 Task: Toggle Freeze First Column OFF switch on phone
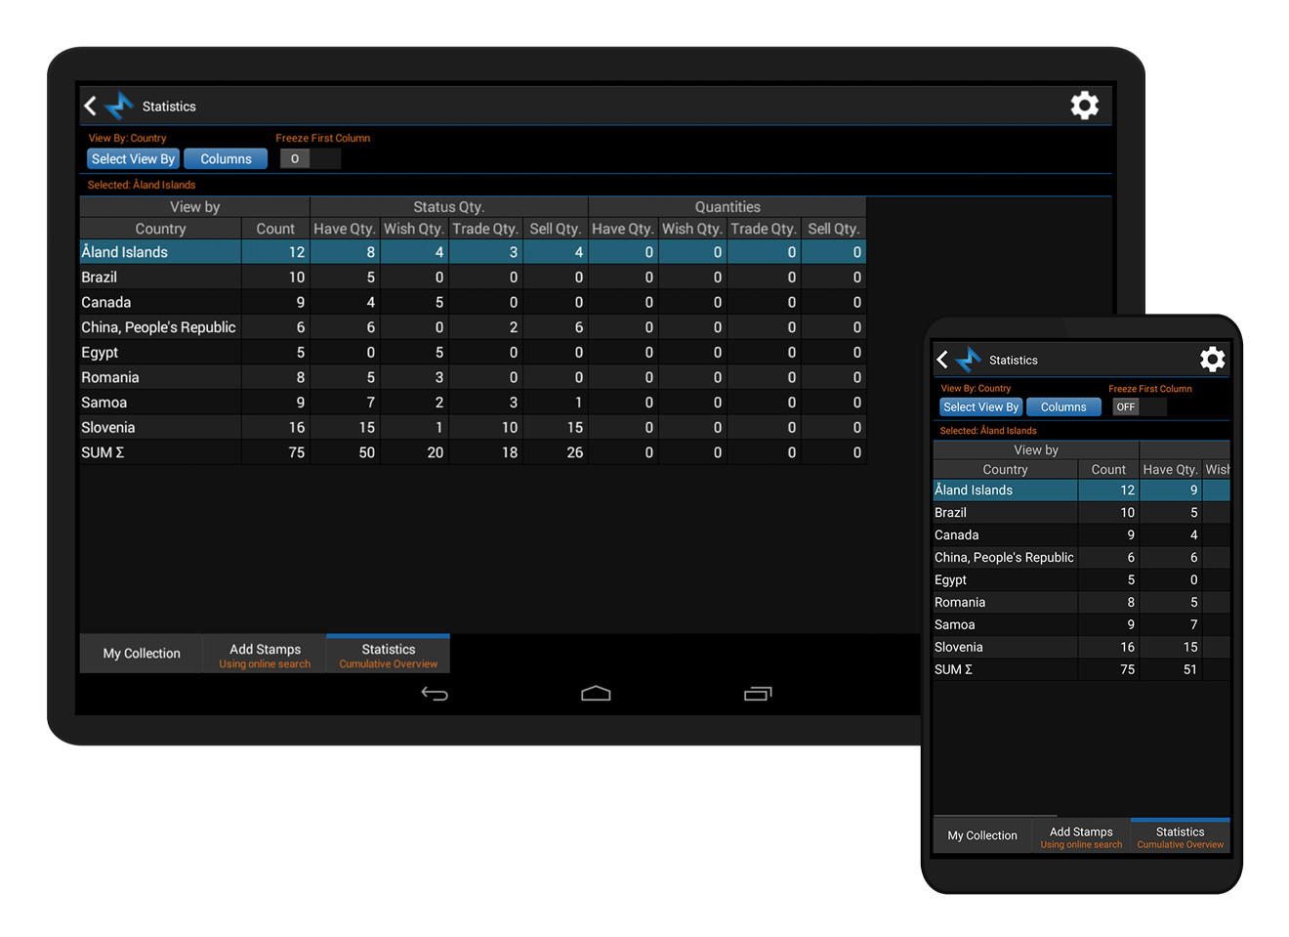tap(1139, 407)
